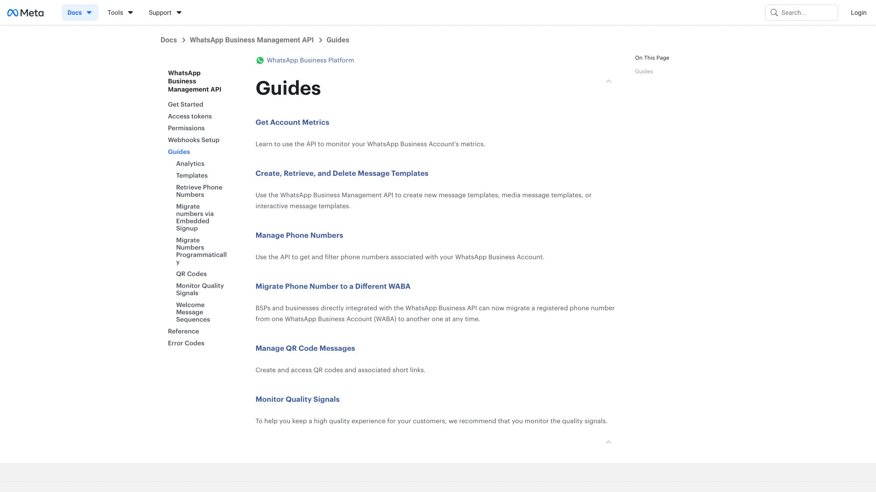The image size is (876, 492).
Task: Open Permissions in the sidebar
Action: click(x=186, y=128)
